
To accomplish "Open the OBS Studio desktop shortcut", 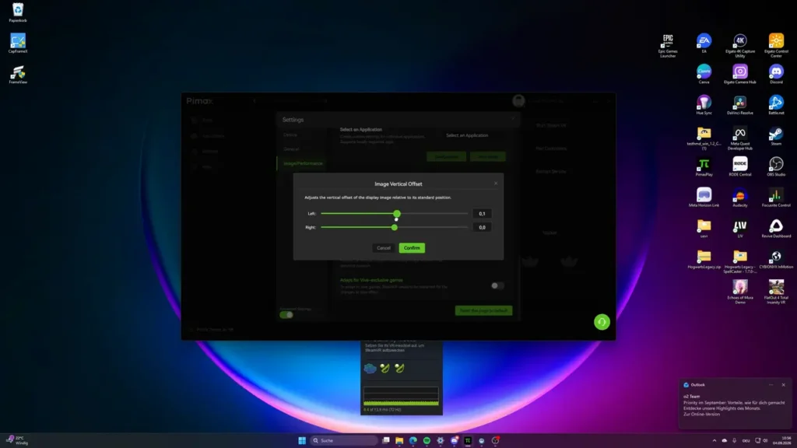I will (x=776, y=166).
